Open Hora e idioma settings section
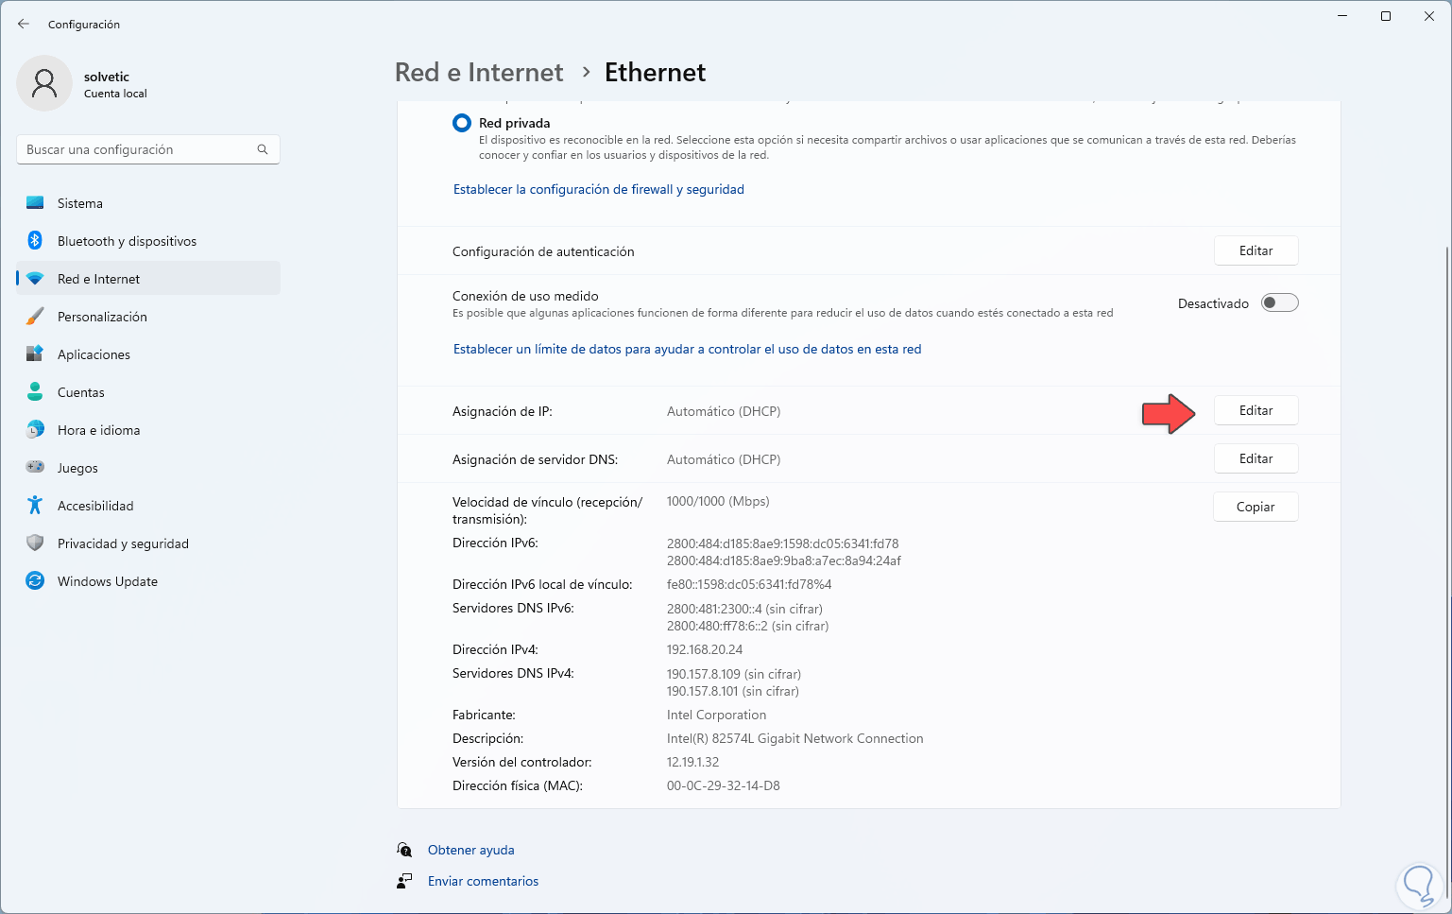1452x914 pixels. (x=98, y=430)
